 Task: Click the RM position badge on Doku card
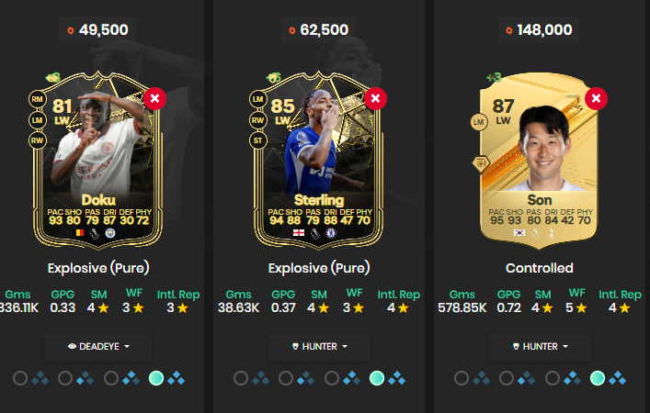[x=37, y=99]
